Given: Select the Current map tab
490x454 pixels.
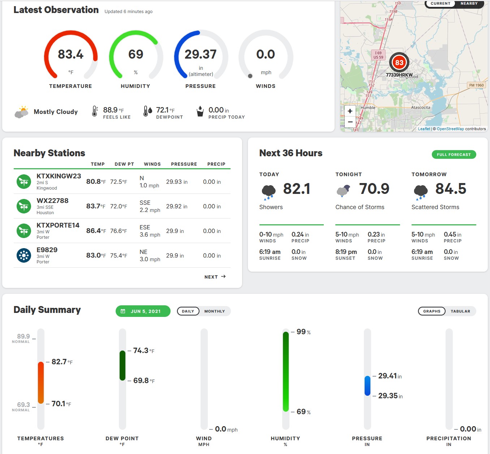Looking at the screenshot, I should click(440, 4).
